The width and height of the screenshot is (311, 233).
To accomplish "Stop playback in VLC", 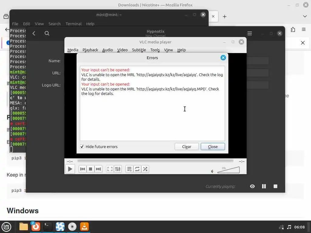I will pyautogui.click(x=91, y=169).
